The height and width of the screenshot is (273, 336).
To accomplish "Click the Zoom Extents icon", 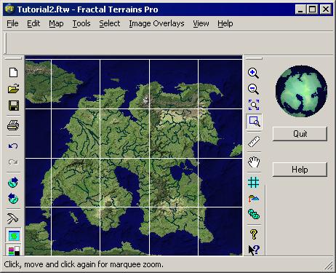I will (x=254, y=105).
